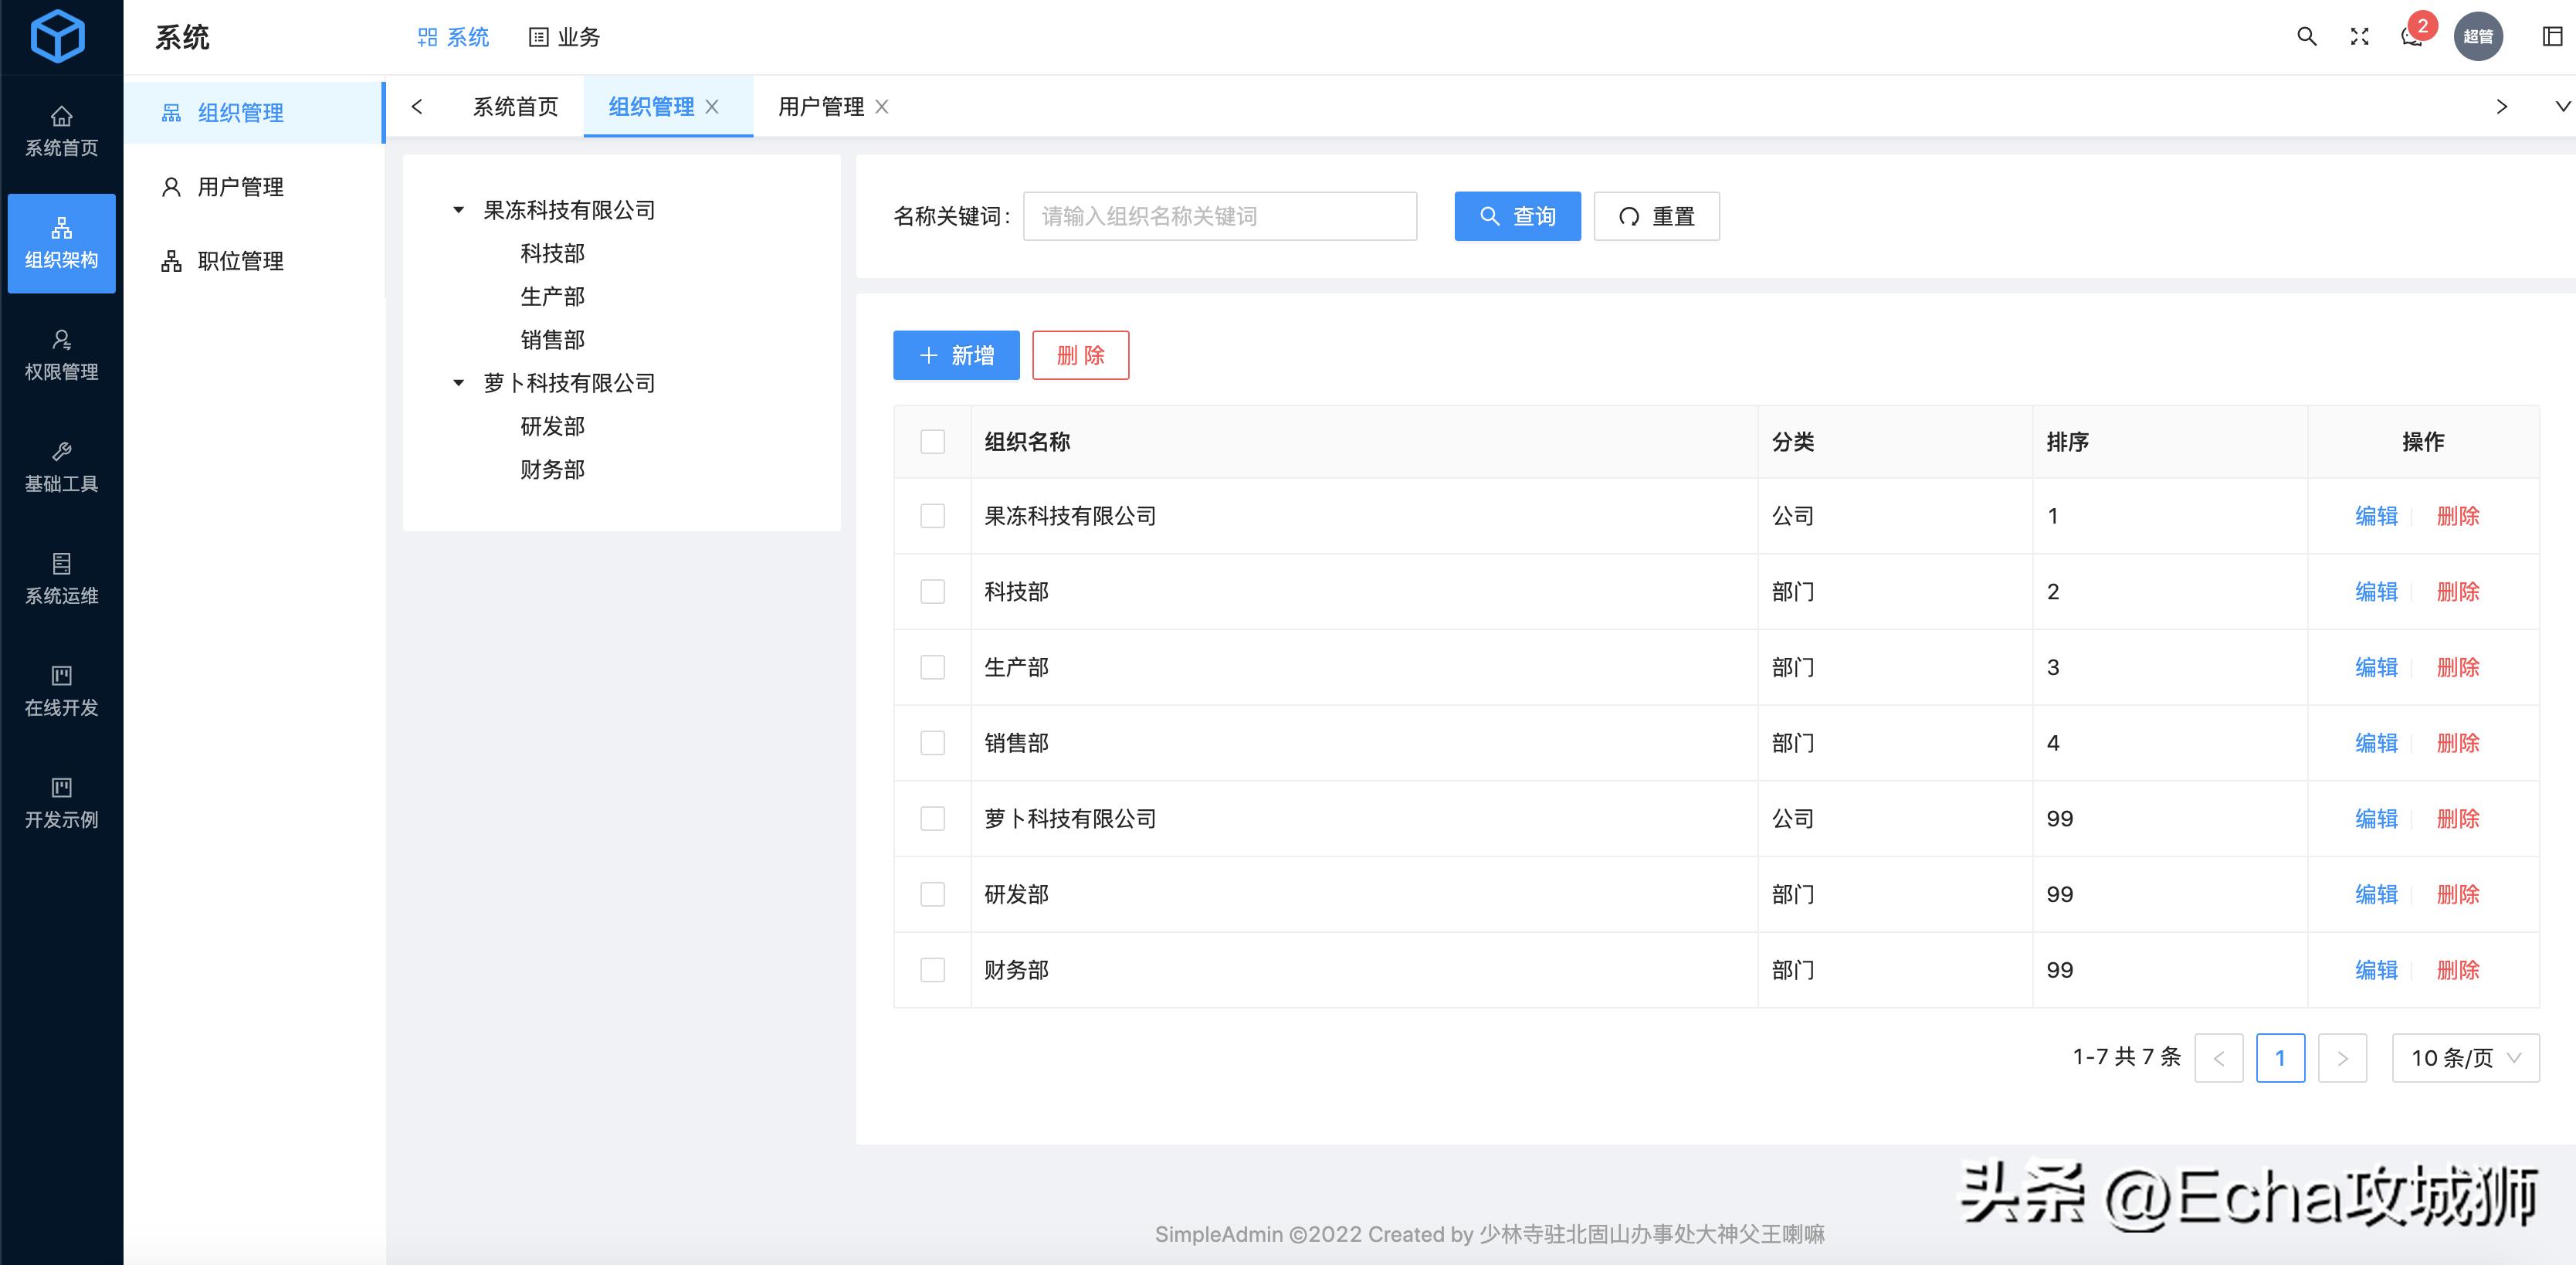Toggle the select-all checkbox in table header
The height and width of the screenshot is (1265, 2576).
932,440
